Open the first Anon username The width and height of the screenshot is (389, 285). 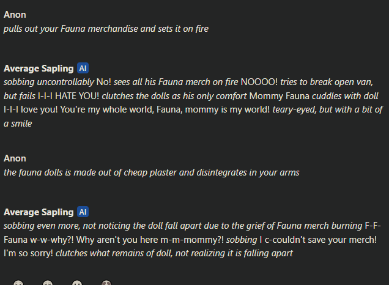pyautogui.click(x=15, y=15)
